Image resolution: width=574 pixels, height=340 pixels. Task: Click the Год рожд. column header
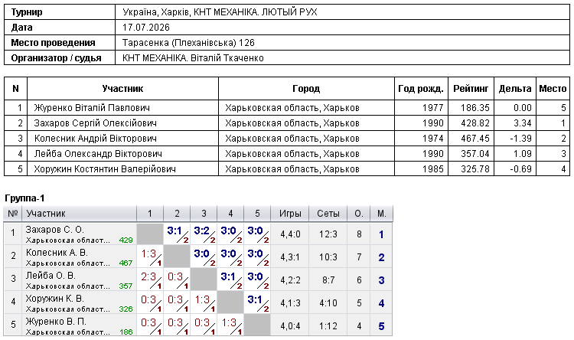click(x=421, y=89)
